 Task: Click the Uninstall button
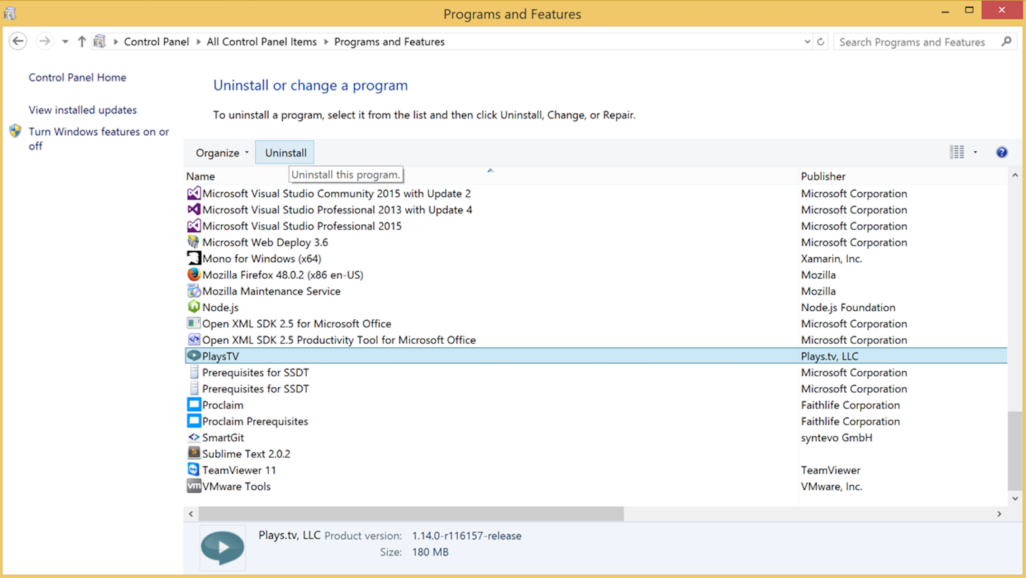pyautogui.click(x=285, y=153)
